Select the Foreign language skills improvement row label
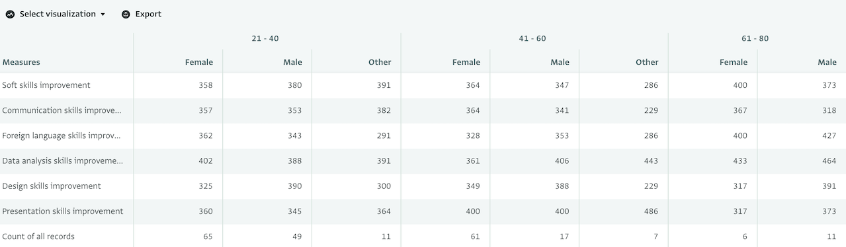Viewport: 846px width, 247px height. [x=62, y=135]
